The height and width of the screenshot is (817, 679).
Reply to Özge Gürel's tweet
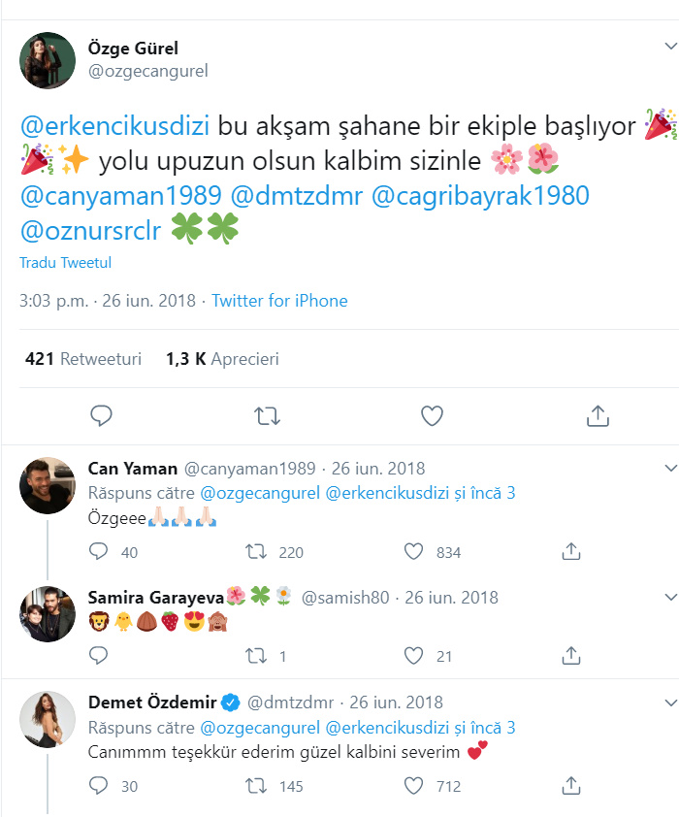point(100,415)
